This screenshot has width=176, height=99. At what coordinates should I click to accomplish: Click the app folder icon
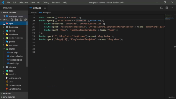click(x=7, y=23)
